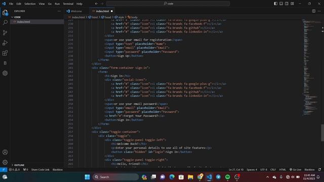Open Explorer Views and More Actions ellipsis
This screenshot has height=182, width=324.
click(x=59, y=11)
